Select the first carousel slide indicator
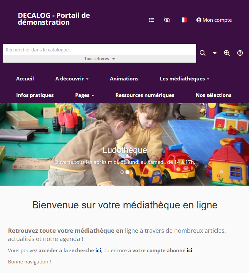The height and width of the screenshot is (273, 249). click(122, 172)
